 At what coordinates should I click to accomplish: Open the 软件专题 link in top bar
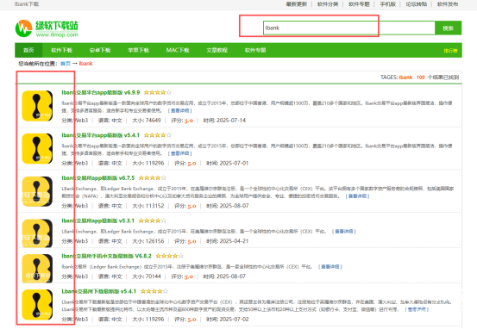359,4
